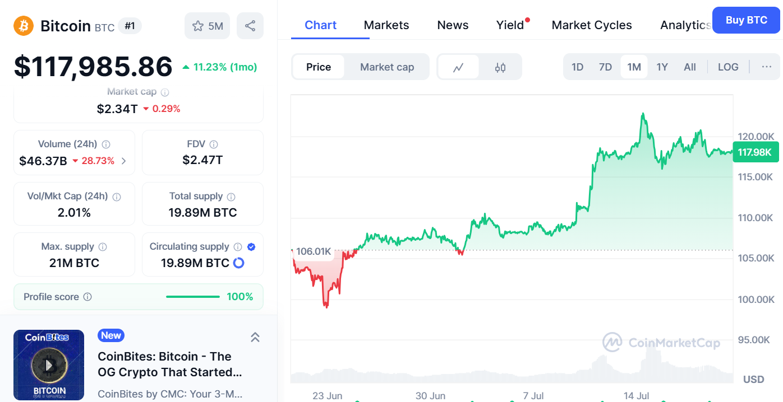Play the CoinBites Bitcoin video thumbnail
Screen dimensions: 783x402
point(49,365)
